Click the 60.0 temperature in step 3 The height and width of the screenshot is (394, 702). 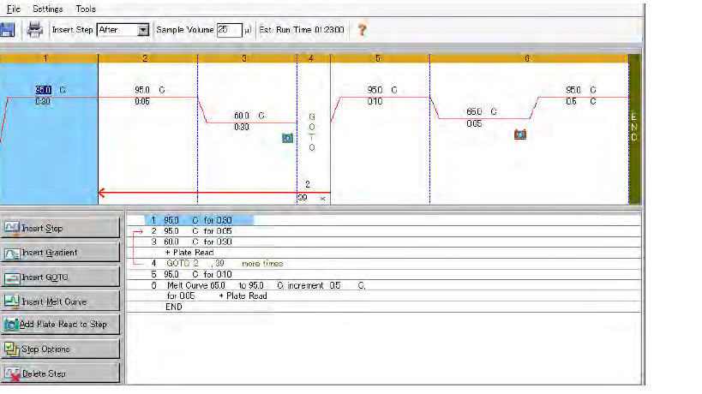click(x=242, y=116)
